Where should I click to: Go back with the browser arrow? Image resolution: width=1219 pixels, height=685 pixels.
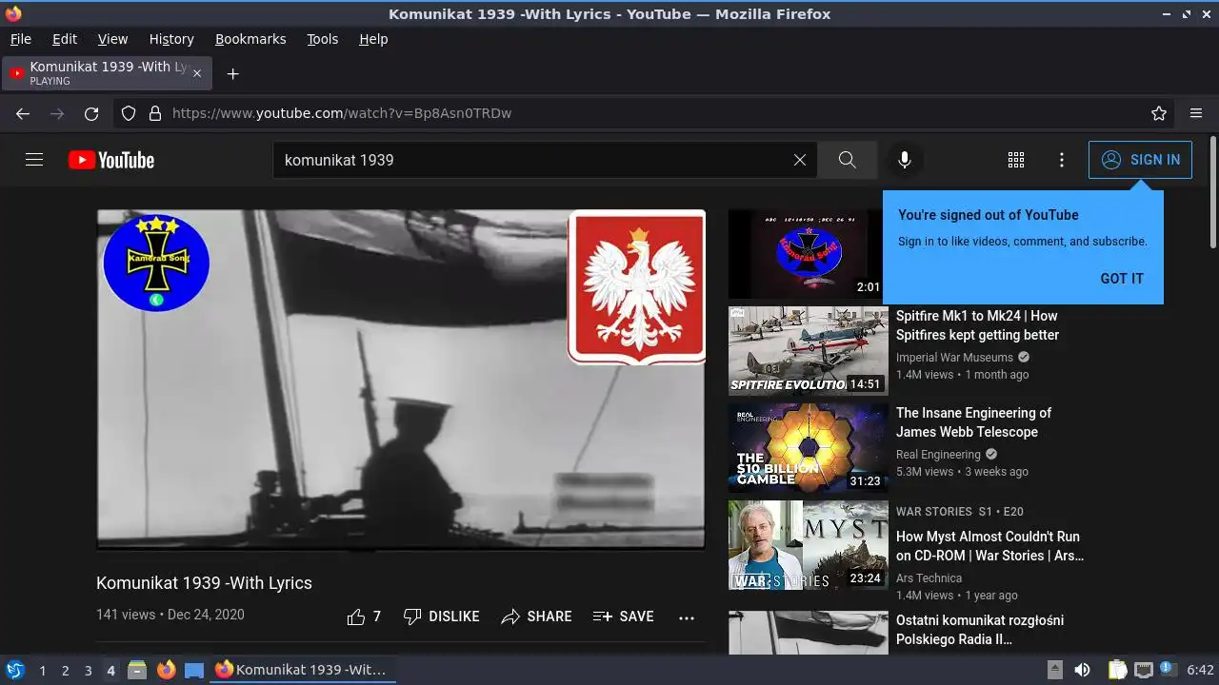coord(23,113)
